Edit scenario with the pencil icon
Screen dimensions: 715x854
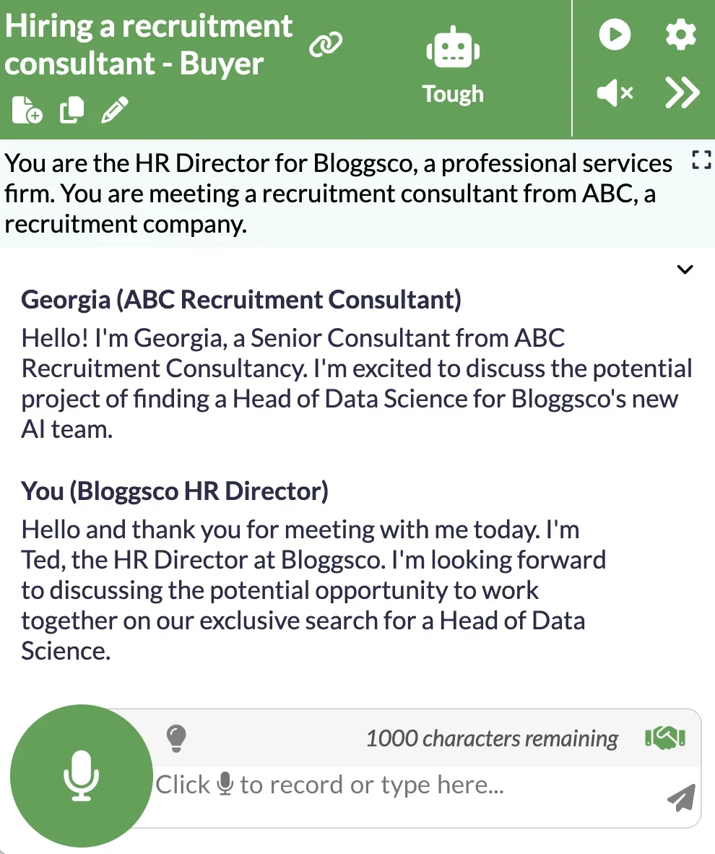pos(115,110)
